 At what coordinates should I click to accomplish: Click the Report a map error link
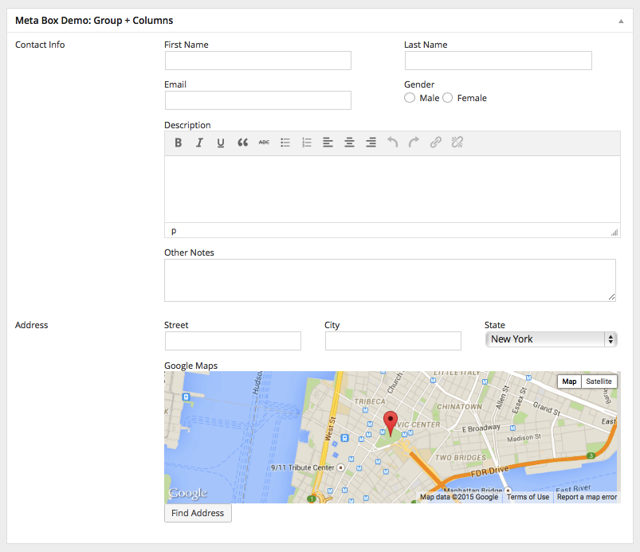coord(587,497)
